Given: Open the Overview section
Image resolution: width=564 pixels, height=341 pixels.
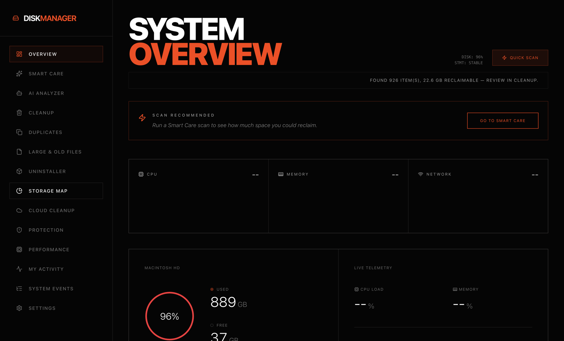Looking at the screenshot, I should click(56, 54).
